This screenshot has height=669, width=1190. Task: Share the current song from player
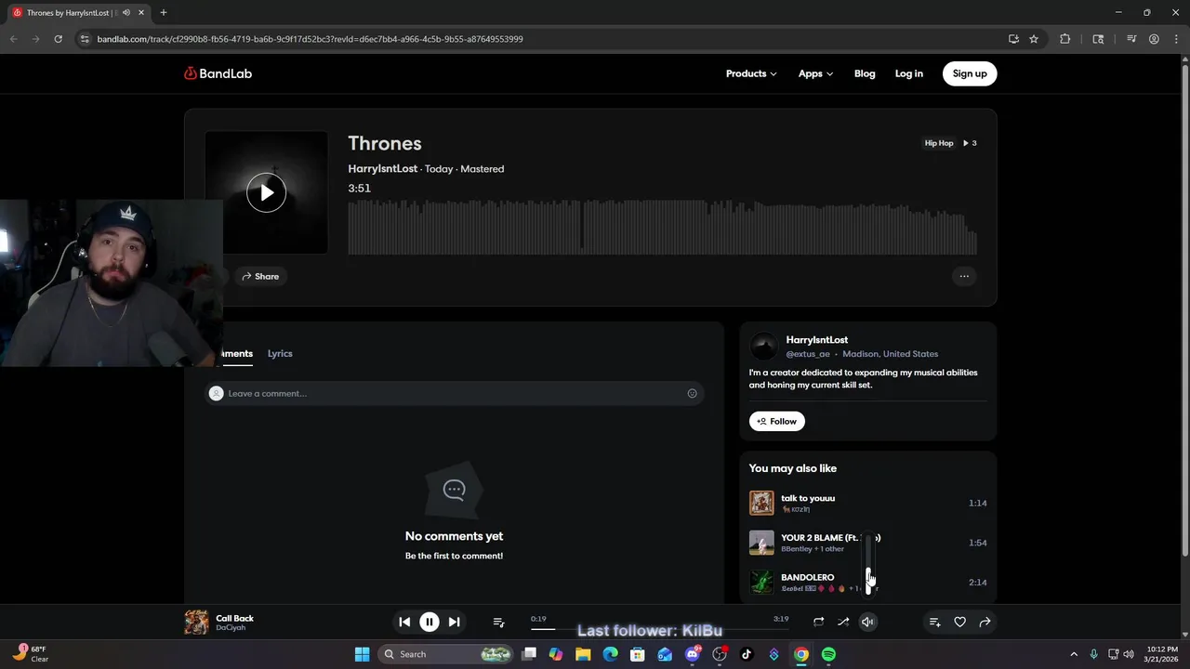pyautogui.click(x=985, y=622)
